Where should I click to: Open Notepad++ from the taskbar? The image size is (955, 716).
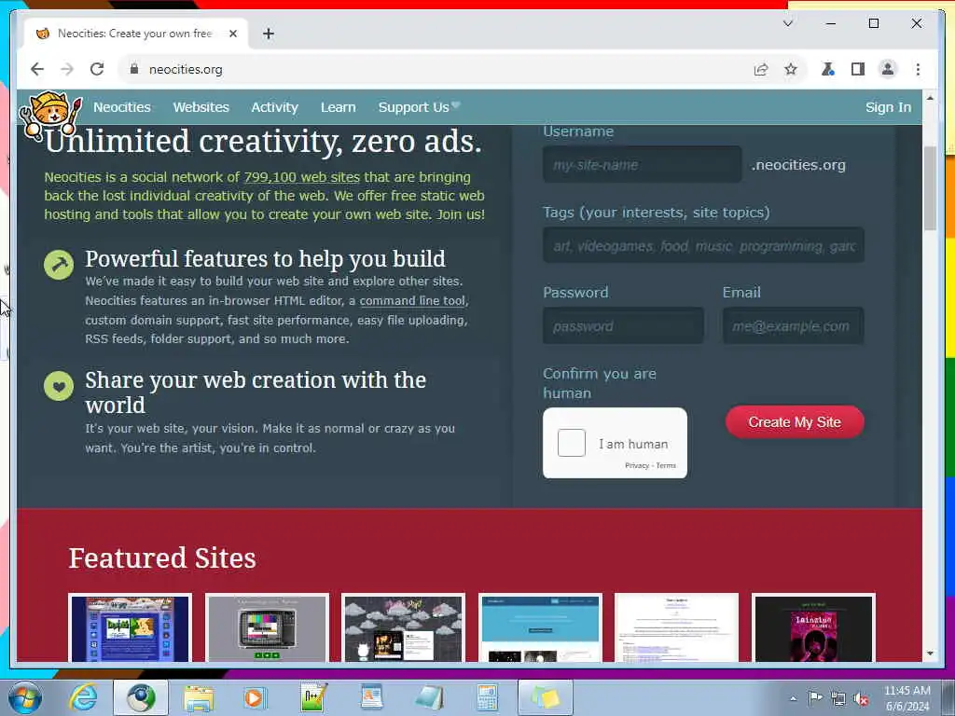(313, 697)
